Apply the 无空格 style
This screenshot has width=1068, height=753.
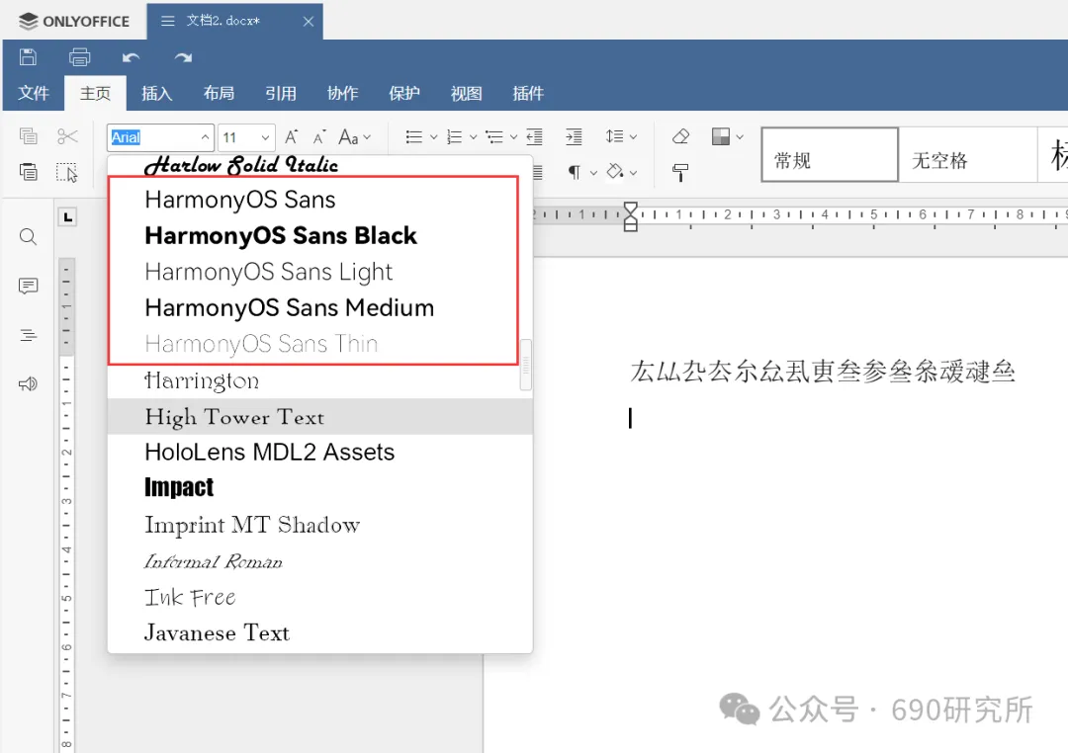tap(968, 154)
